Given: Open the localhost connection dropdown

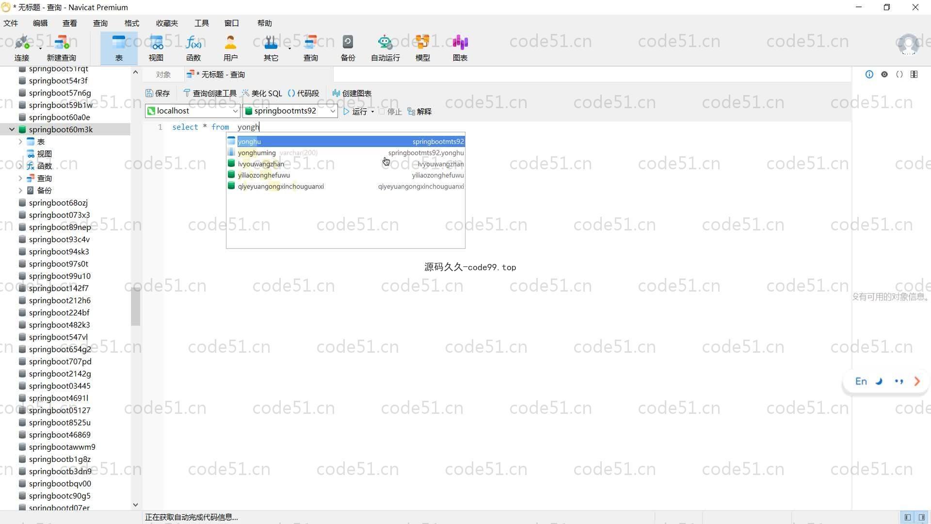Looking at the screenshot, I should click(193, 111).
